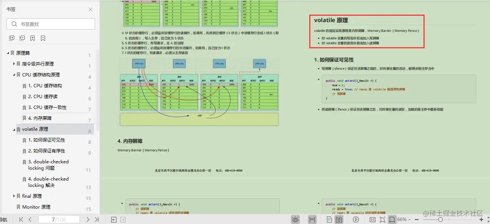This screenshot has height=224, width=490.
Task: Toggle fit-to-page zoom mode
Action: coord(383,219)
